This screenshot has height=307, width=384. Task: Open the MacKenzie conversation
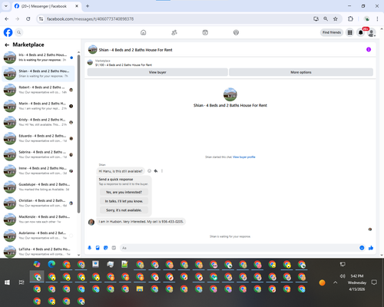tap(38, 220)
